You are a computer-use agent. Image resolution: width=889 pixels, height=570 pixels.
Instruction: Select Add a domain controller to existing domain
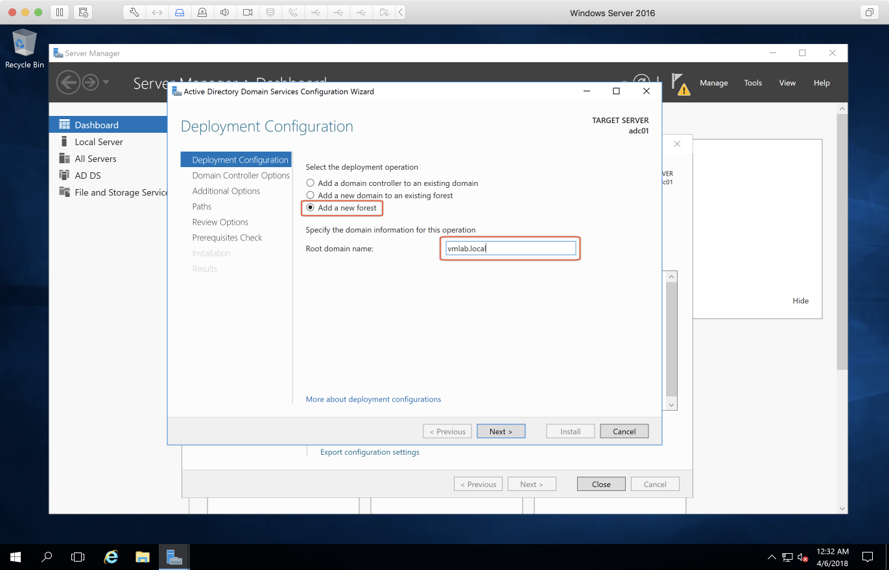click(x=311, y=183)
